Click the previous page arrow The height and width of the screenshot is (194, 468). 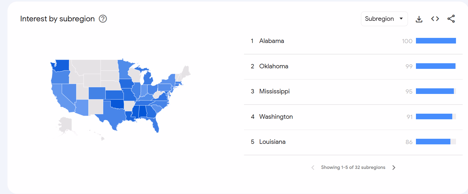[313, 167]
